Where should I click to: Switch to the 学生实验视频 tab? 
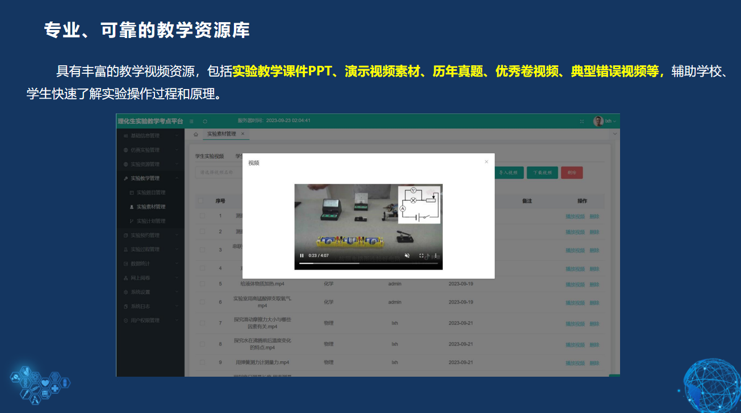click(x=210, y=156)
